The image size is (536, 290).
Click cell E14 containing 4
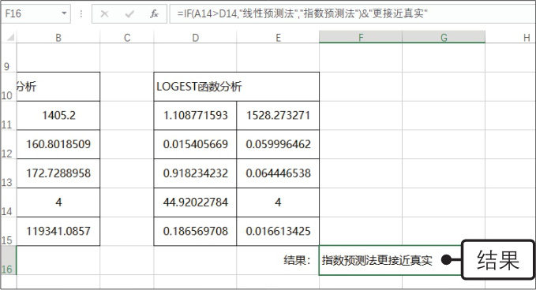coord(278,203)
